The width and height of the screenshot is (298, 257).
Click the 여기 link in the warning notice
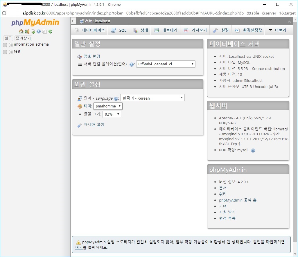click(79, 247)
